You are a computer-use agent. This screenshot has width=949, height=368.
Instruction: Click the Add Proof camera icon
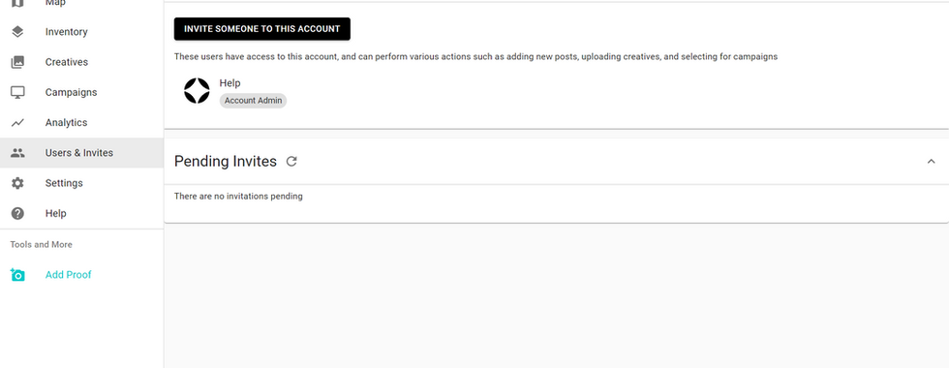(x=17, y=275)
